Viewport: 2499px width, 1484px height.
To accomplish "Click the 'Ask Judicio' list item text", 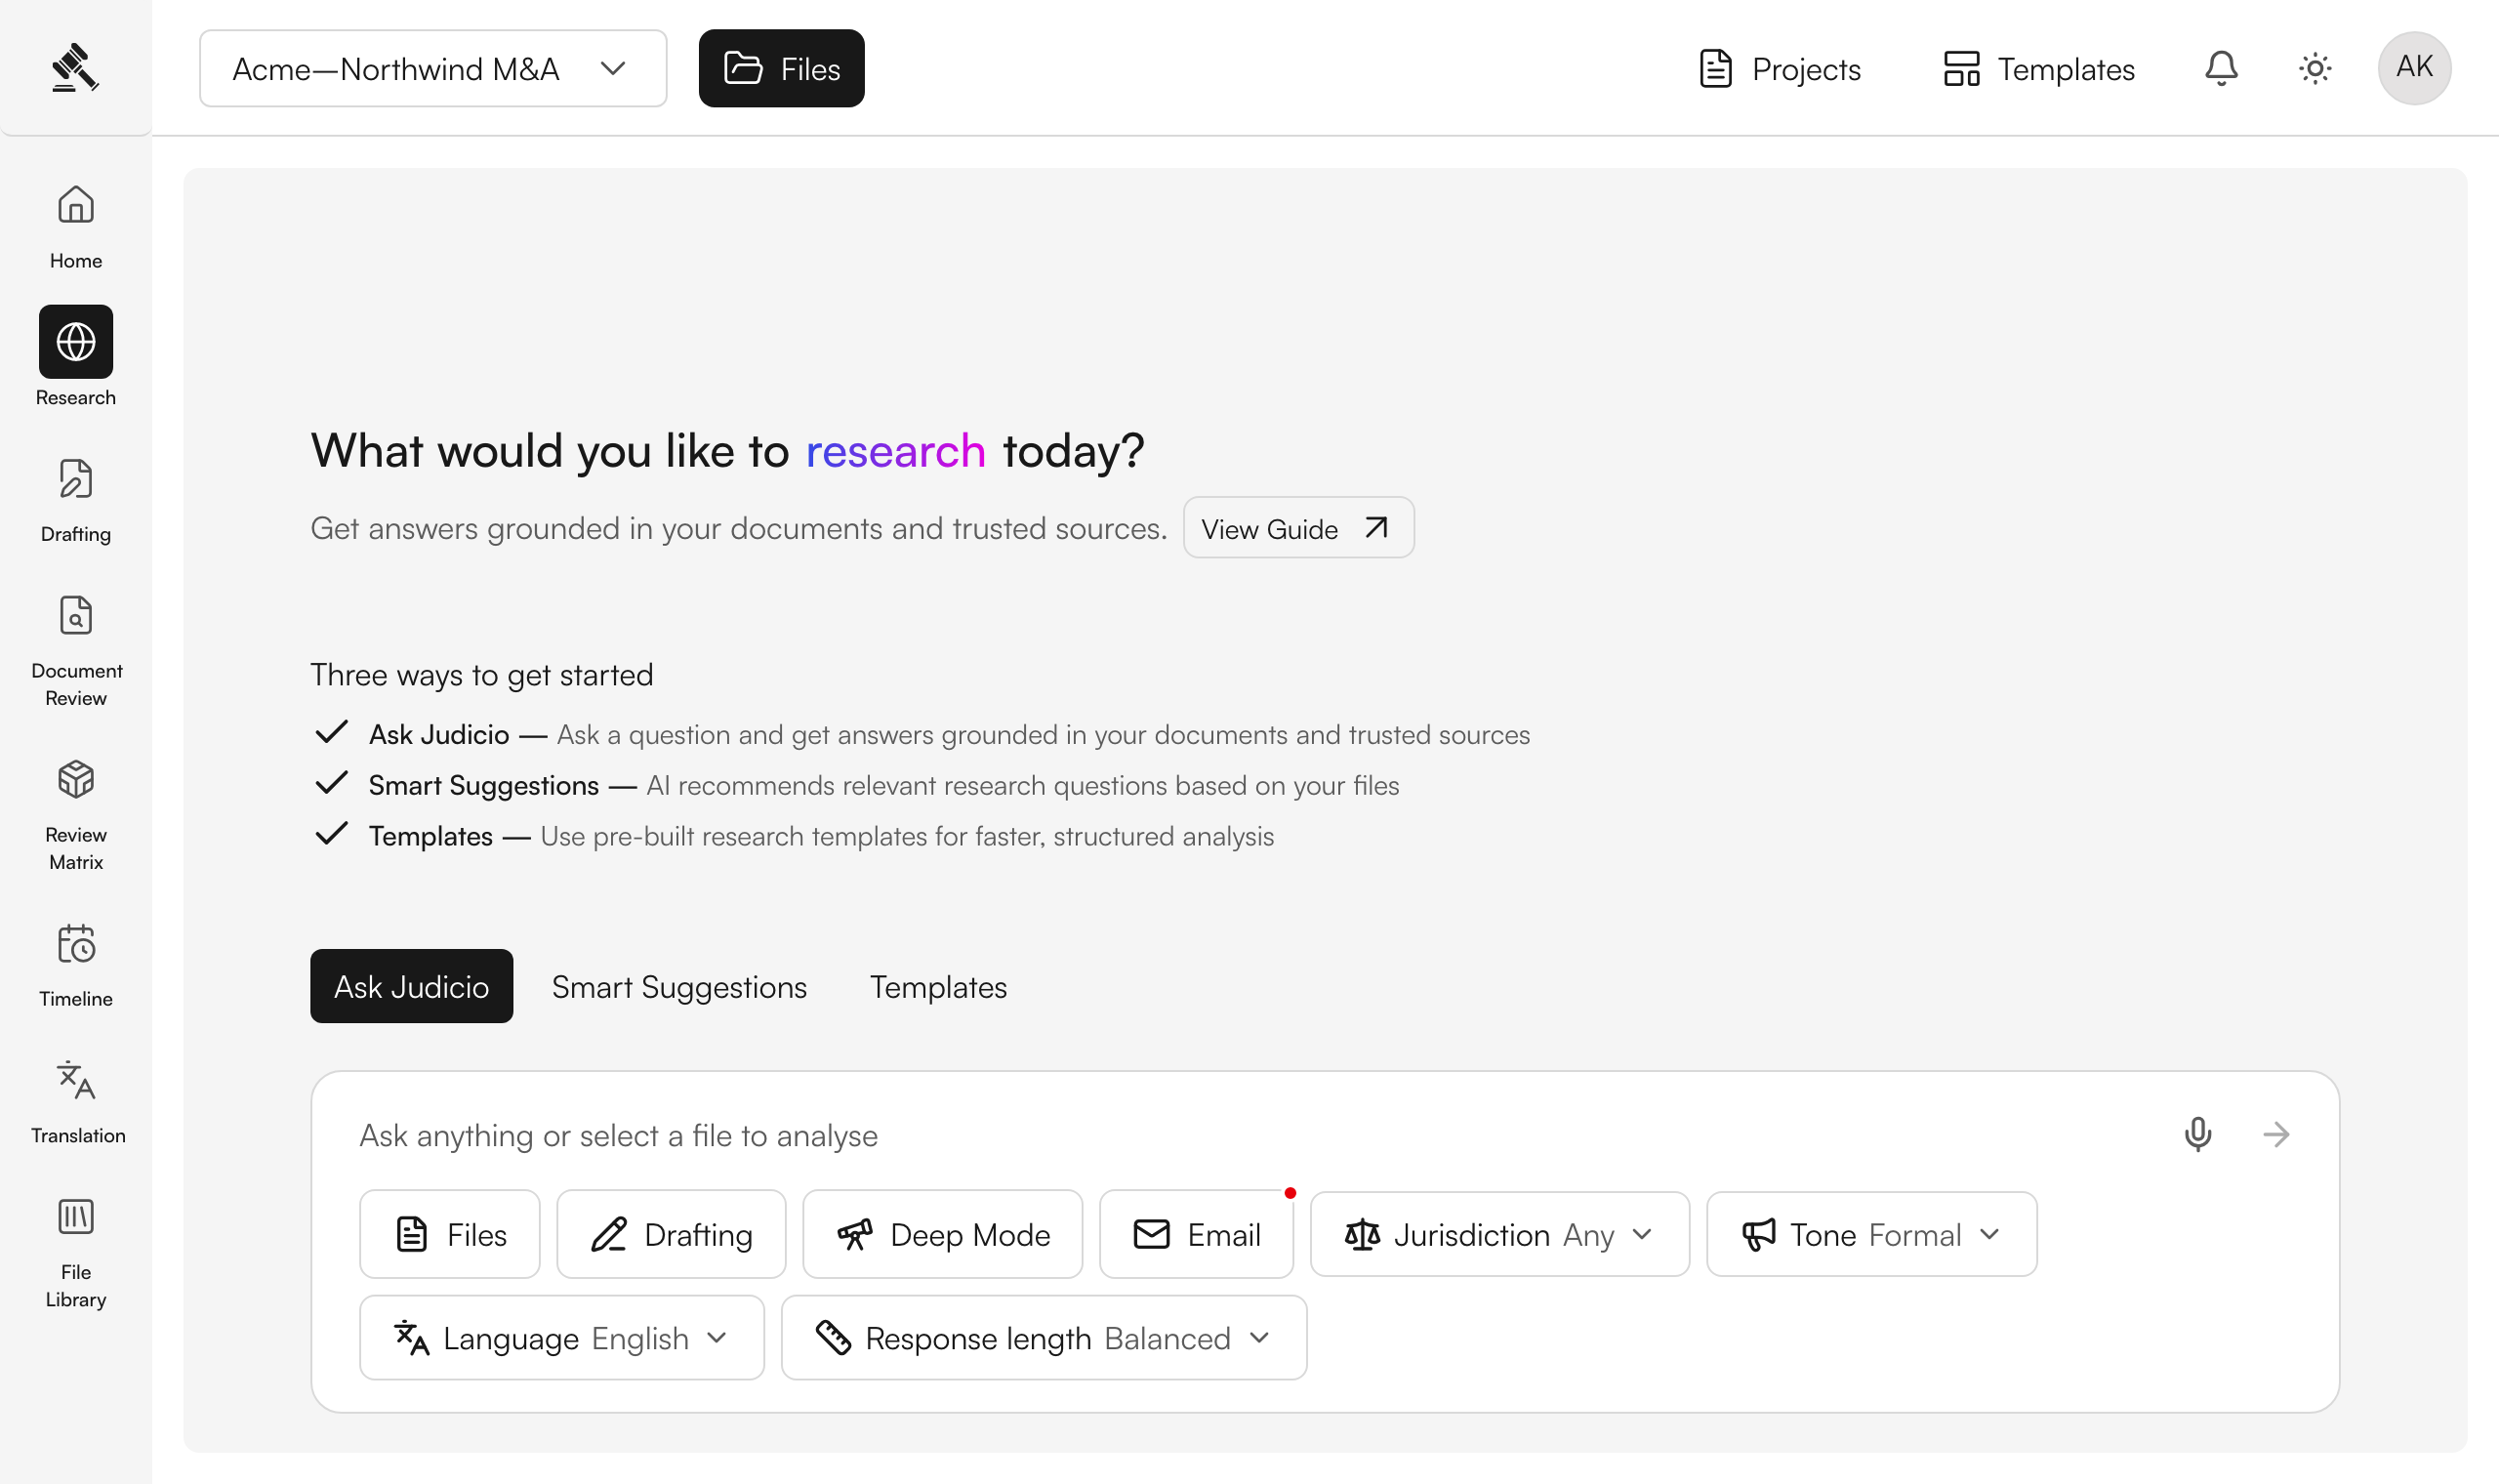I will (x=439, y=734).
